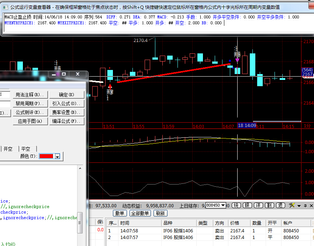Click the 编译公式(F) button

pyautogui.click(x=67, y=121)
